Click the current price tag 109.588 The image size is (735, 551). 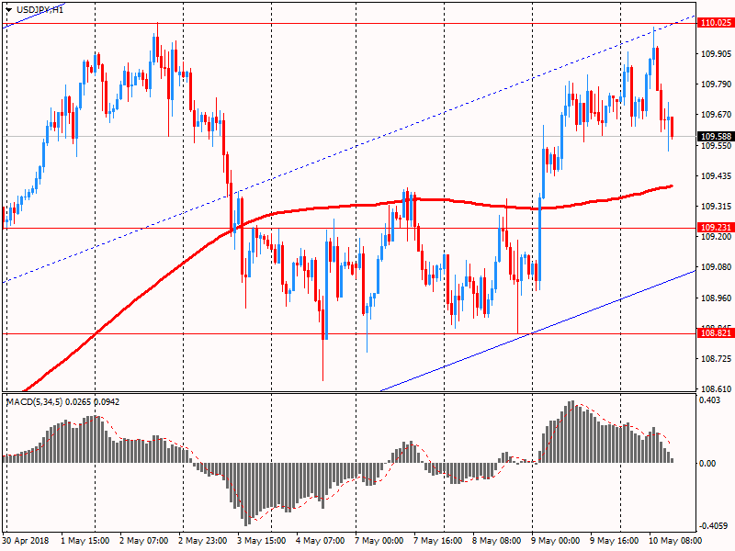point(716,136)
